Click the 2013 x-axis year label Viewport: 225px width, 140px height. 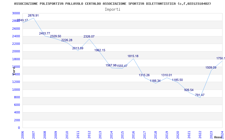[x=100, y=135]
